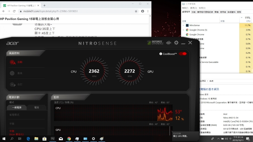Image resolution: width=253 pixels, height=142 pixels.
Task: Expand the NitroSense process row
Action: tap(183, 25)
